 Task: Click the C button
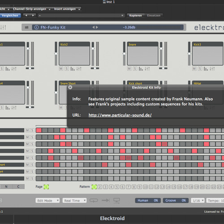click(18, 186)
